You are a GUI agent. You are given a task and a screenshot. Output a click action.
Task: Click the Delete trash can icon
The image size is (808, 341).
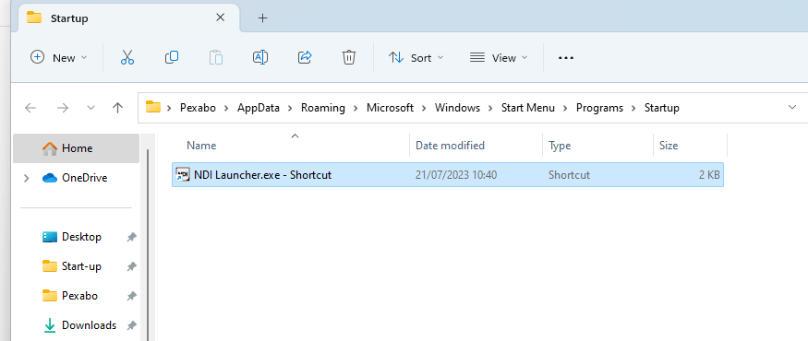[349, 58]
